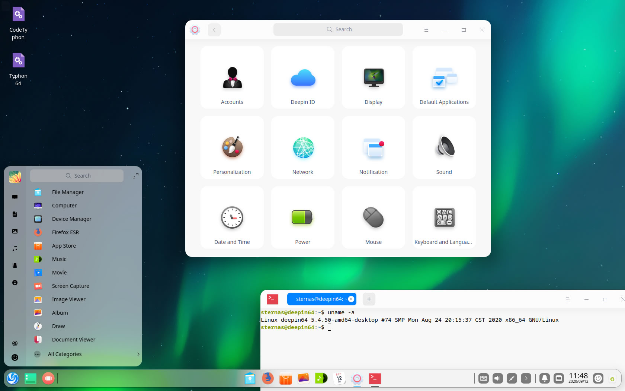
Task: Open File Manager from the dock
Action: pos(250,379)
